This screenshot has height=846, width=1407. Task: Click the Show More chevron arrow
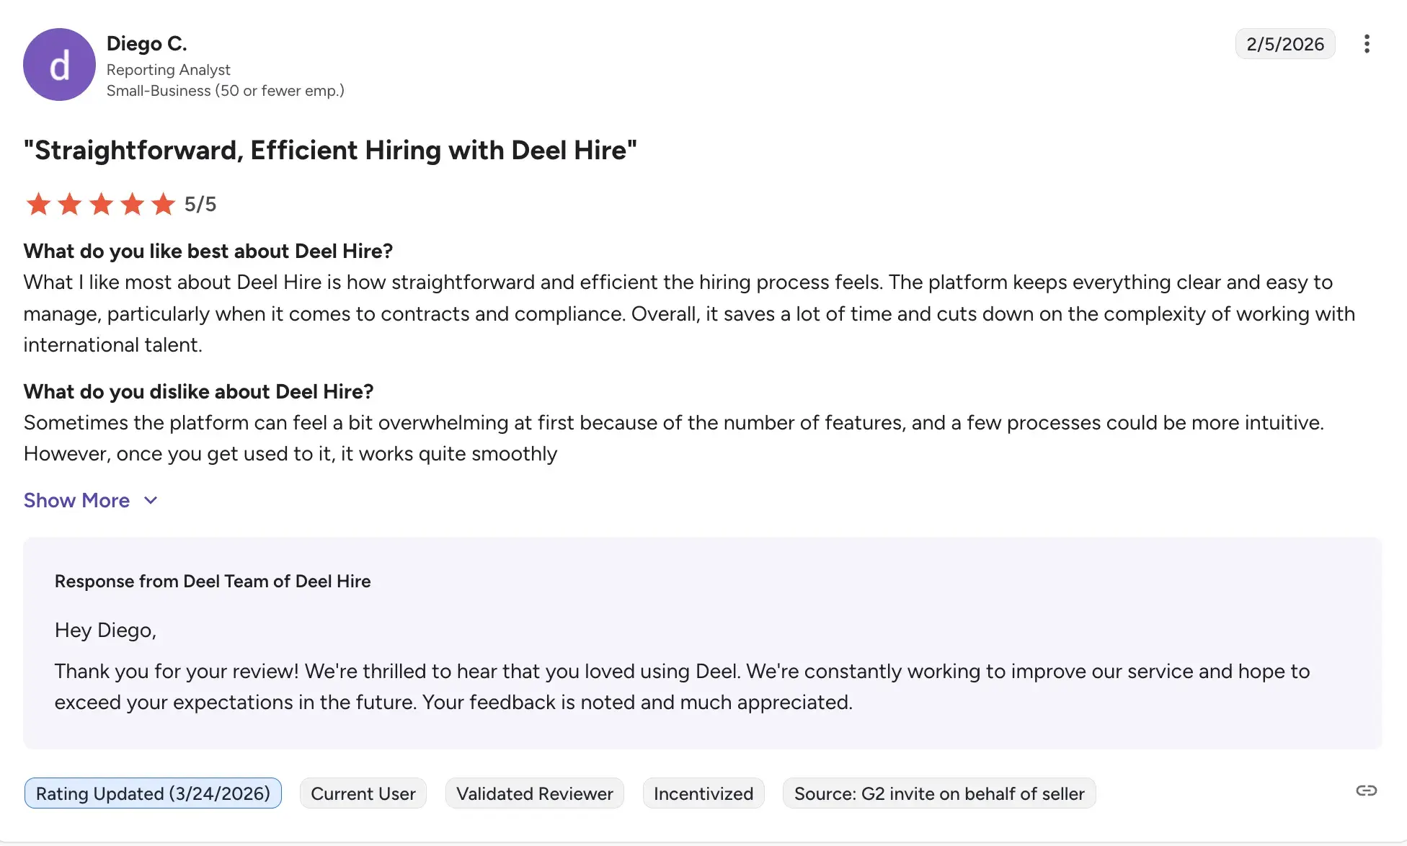click(x=151, y=501)
